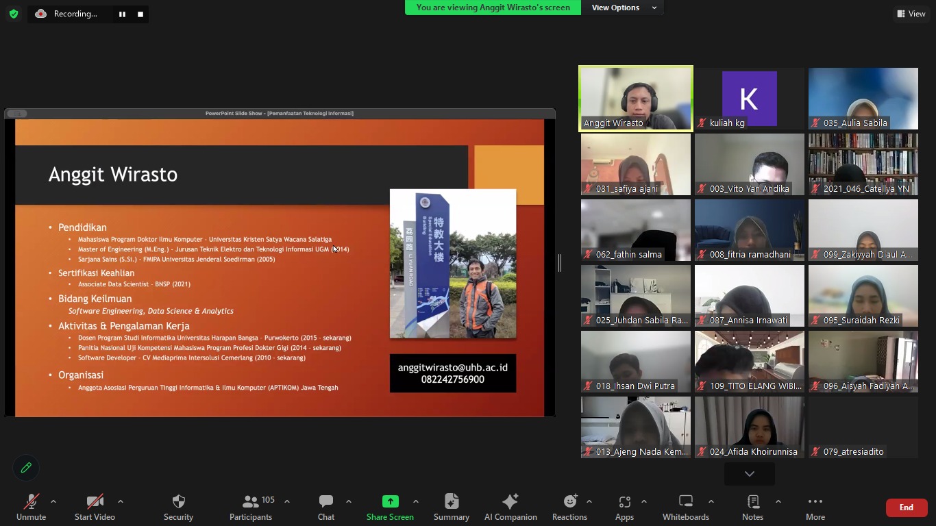
Task: Expand Reactions options arrow
Action: pyautogui.click(x=589, y=501)
